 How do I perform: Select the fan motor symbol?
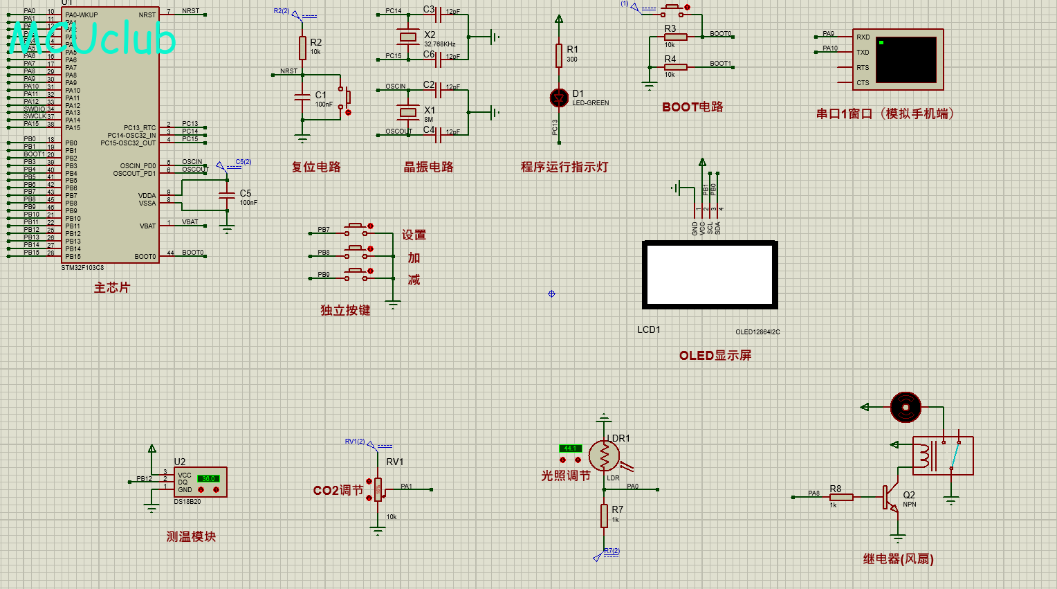pyautogui.click(x=906, y=407)
